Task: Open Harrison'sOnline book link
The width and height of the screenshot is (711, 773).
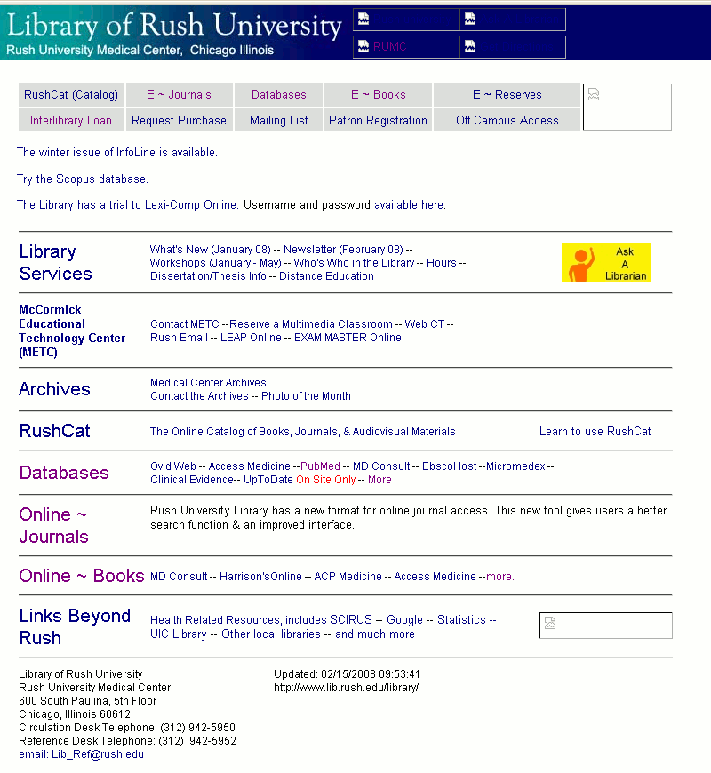Action: pos(260,577)
